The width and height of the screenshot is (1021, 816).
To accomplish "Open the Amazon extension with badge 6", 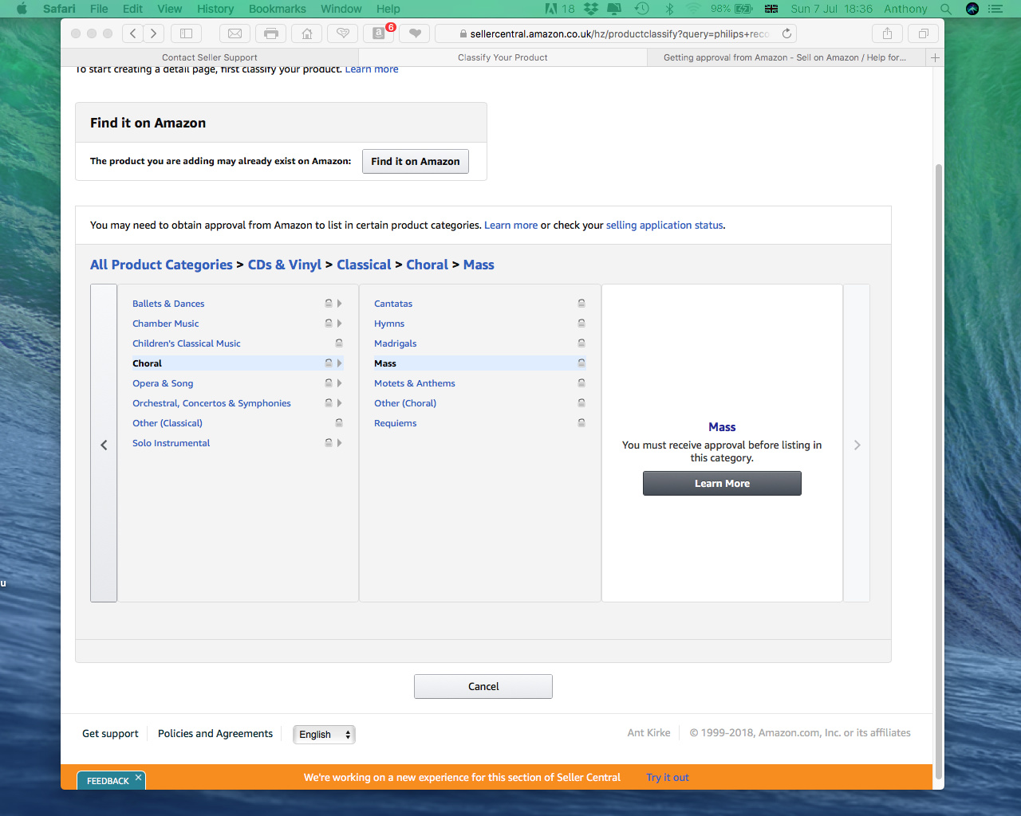I will tap(378, 33).
